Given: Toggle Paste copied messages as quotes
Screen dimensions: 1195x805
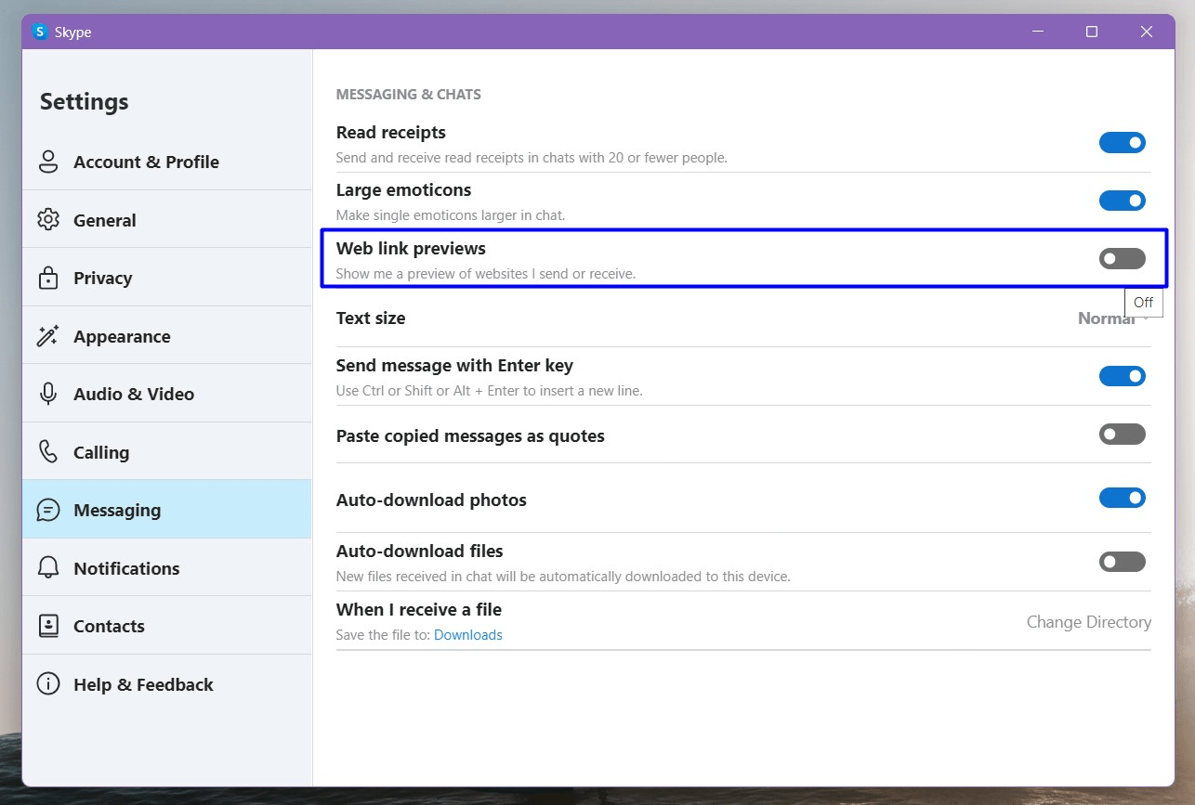Looking at the screenshot, I should tap(1122, 435).
